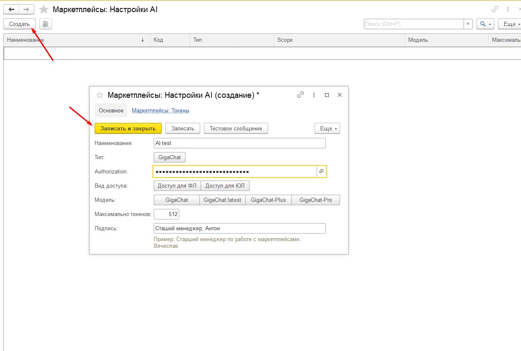The image size is (521, 351).
Task: Select the GigaChat-Plus model option
Action: tap(268, 200)
